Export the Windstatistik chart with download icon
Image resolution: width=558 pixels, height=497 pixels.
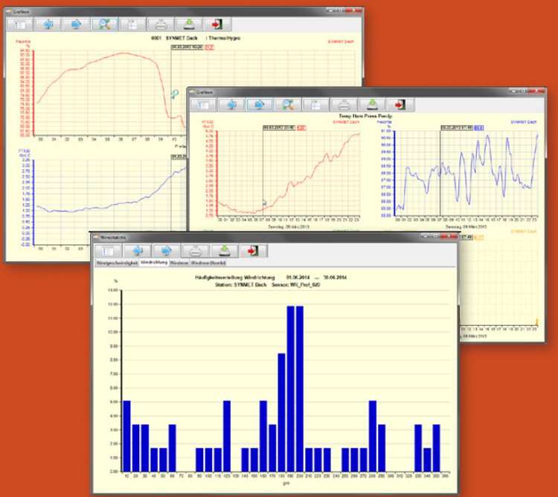[x=226, y=251]
